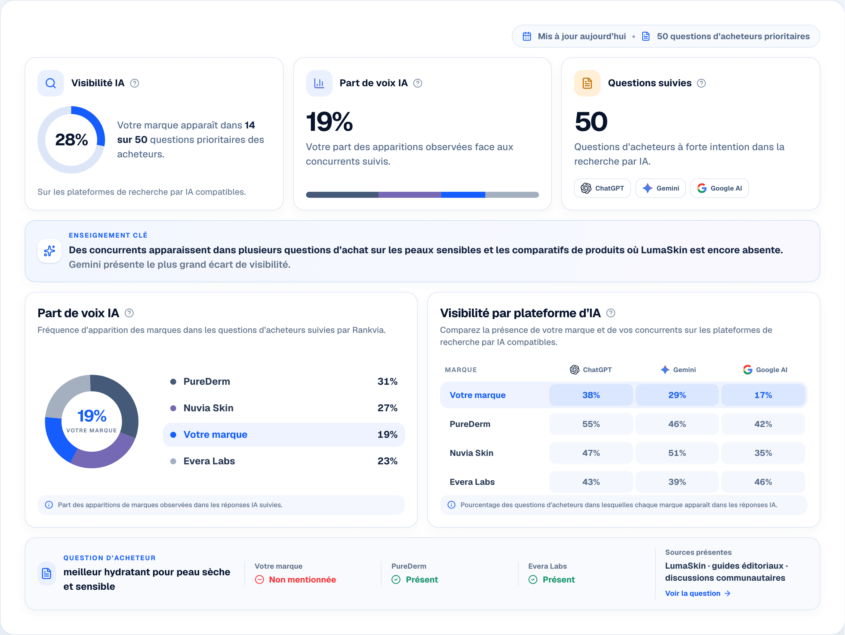Click PureDerm ChatGPT cell 55%
The height and width of the screenshot is (635, 845).
click(591, 424)
